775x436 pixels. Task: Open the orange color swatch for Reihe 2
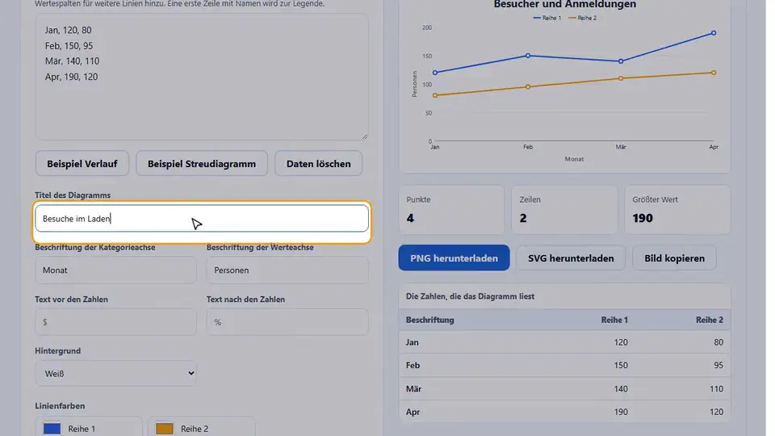coord(165,429)
